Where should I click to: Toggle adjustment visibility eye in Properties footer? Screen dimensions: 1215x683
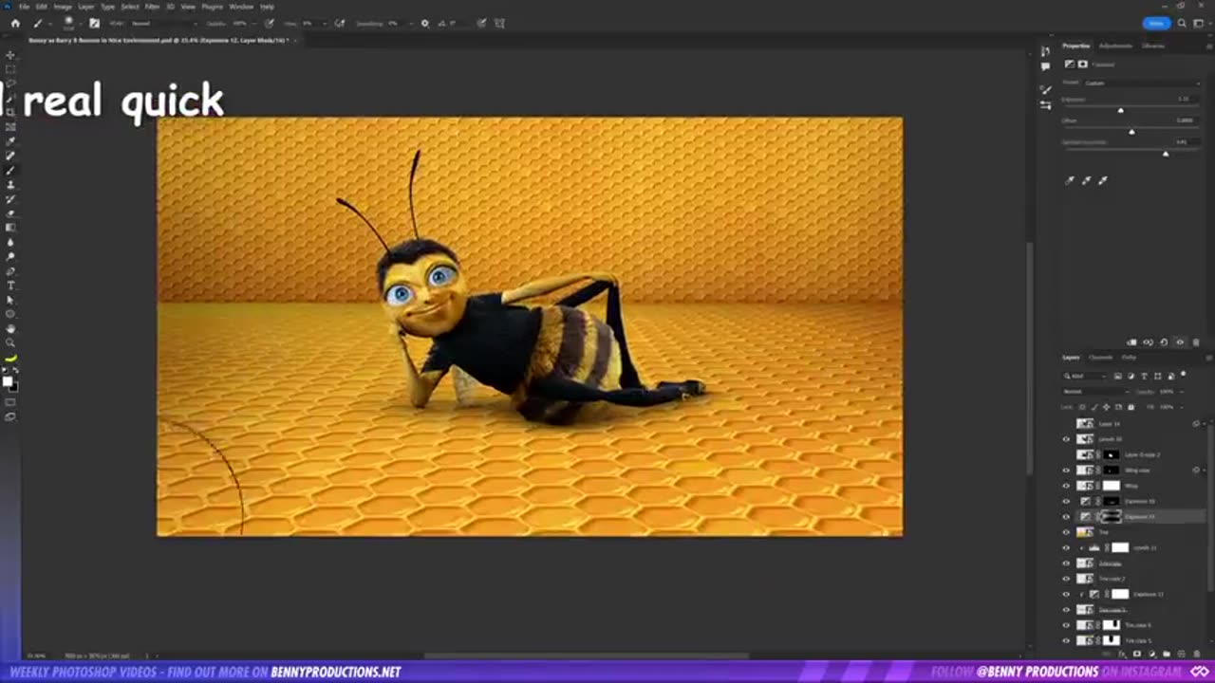coord(1180,342)
